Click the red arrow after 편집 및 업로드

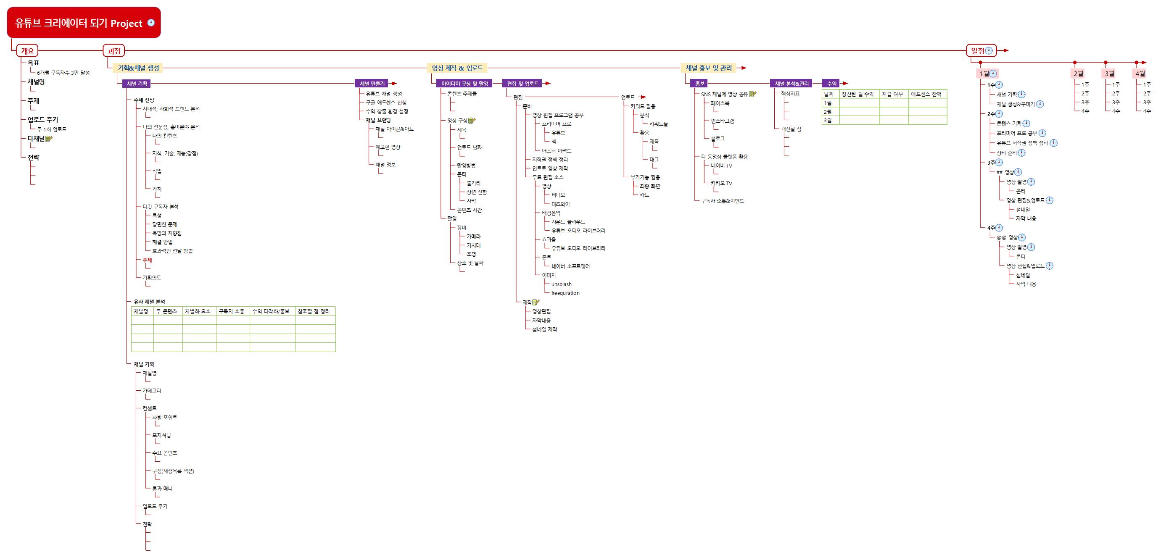(548, 84)
